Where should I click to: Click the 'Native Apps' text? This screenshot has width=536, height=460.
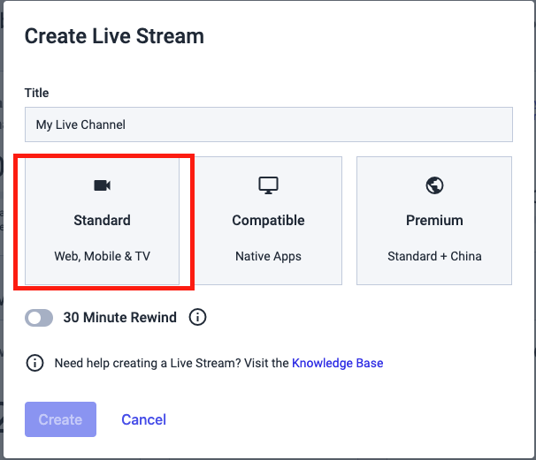[268, 256]
